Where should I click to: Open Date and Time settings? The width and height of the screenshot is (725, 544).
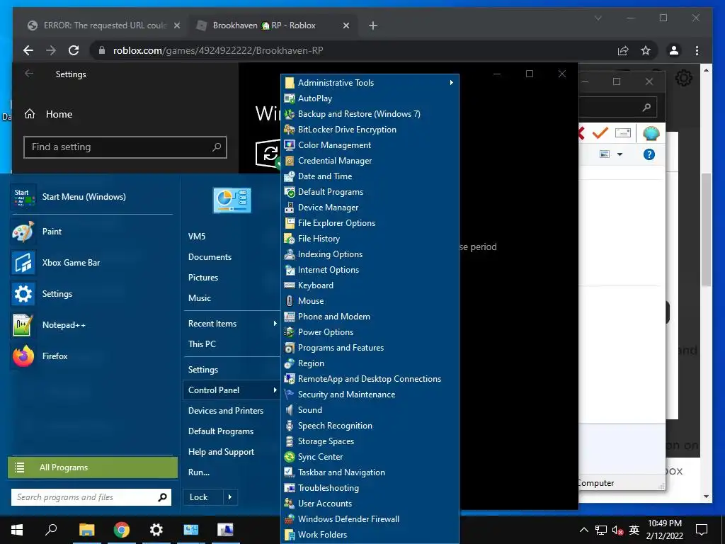(370, 176)
